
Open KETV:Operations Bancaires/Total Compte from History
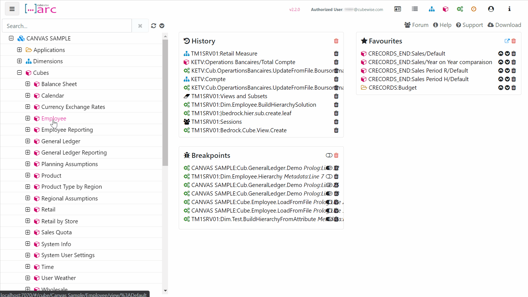point(243,62)
